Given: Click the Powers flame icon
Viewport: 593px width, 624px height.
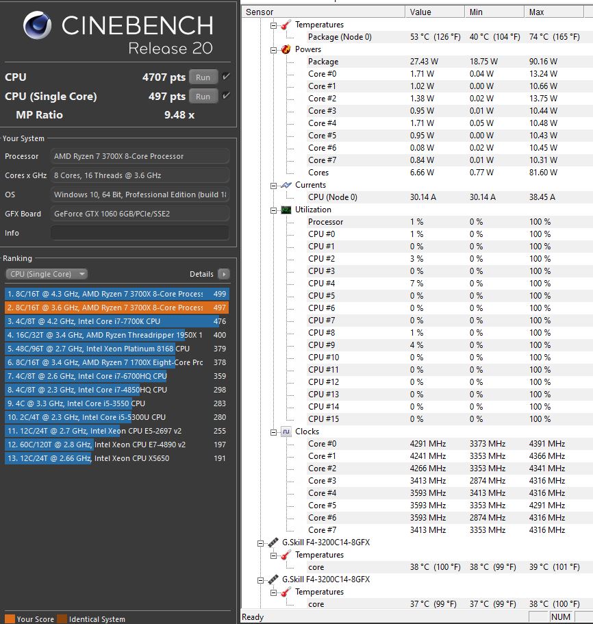Looking at the screenshot, I should (x=286, y=49).
